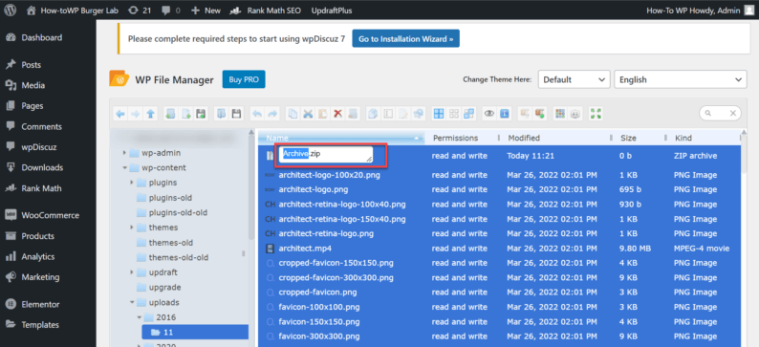Select the favicon-100x100.png file row

click(499, 307)
